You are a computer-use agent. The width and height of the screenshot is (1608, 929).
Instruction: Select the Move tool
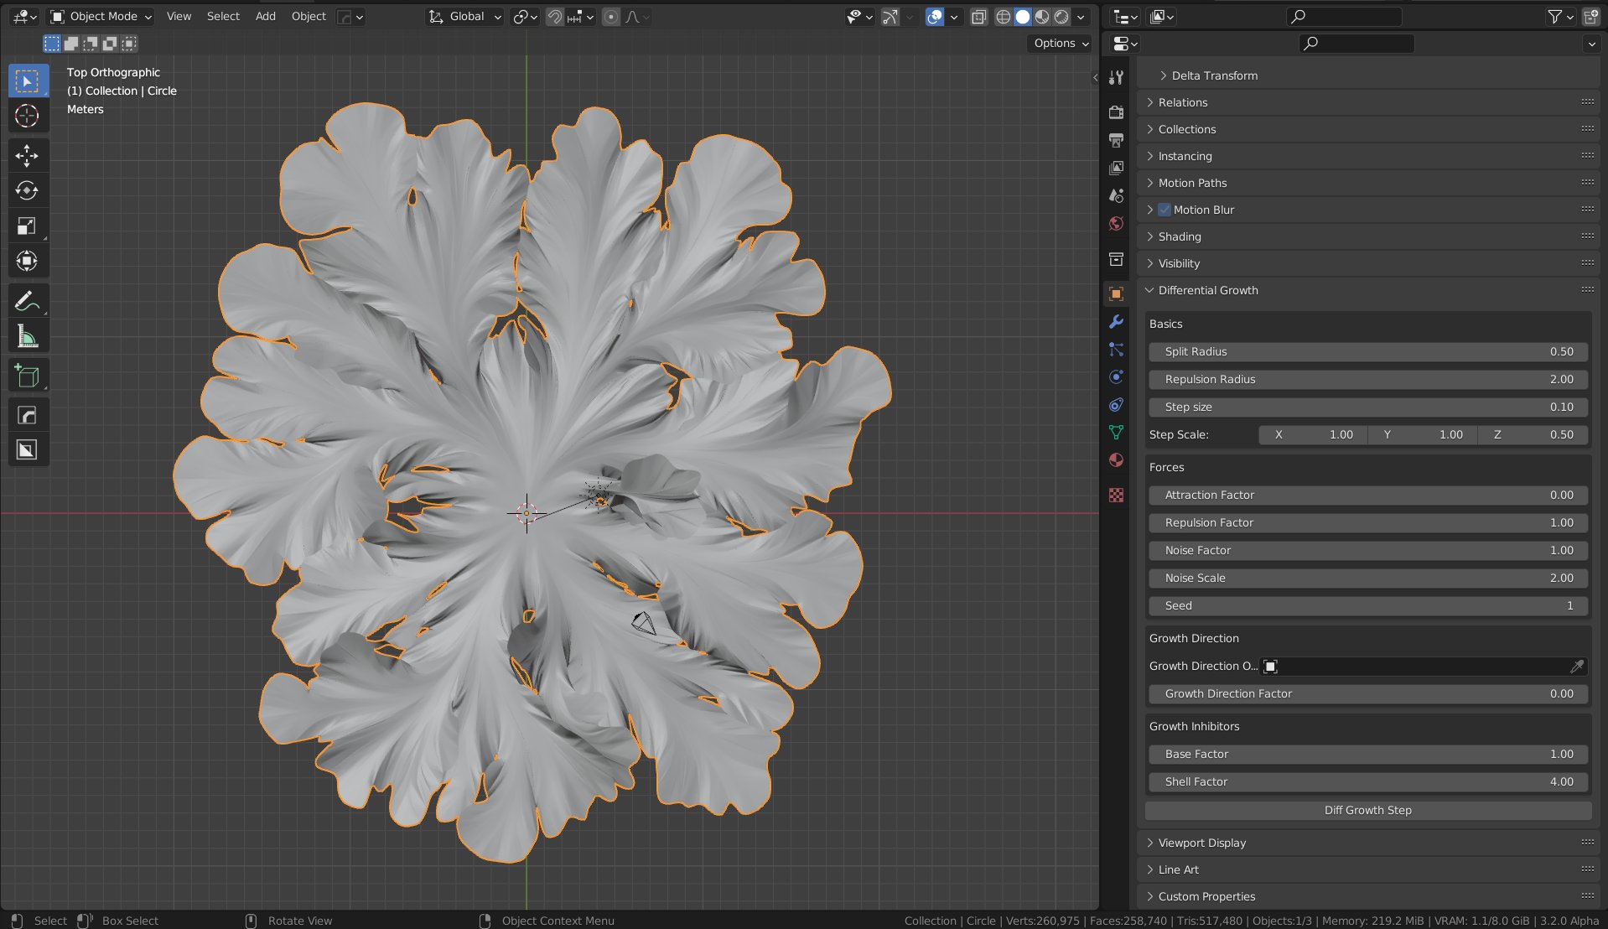29,155
